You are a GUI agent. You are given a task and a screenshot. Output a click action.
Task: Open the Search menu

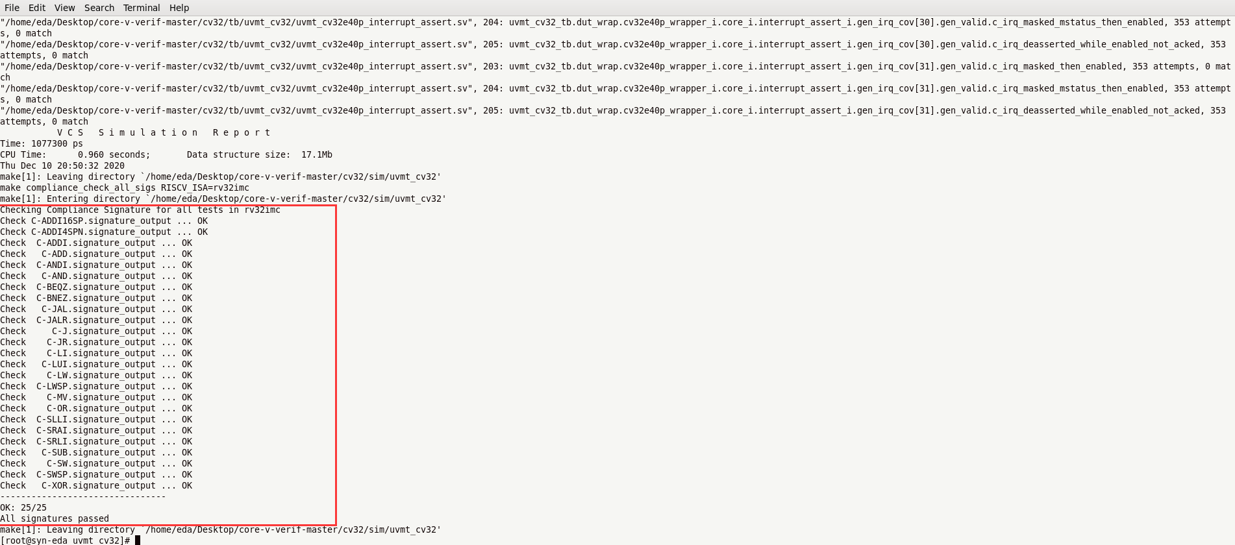pos(99,8)
